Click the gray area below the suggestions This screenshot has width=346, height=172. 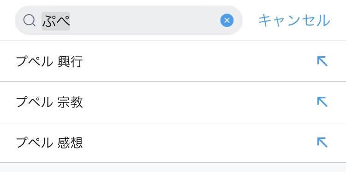(173, 167)
